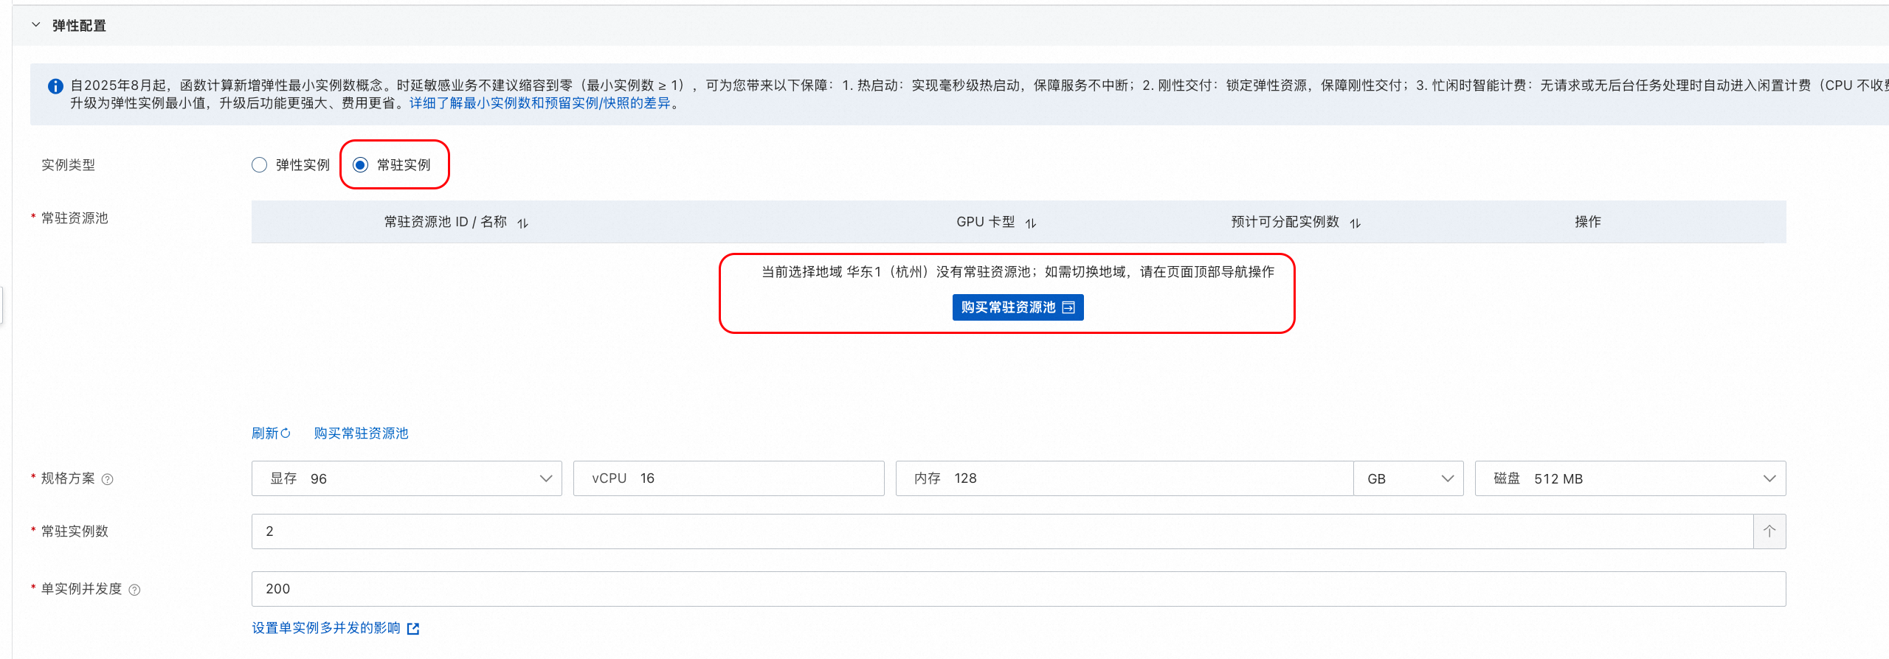Click the blue info icon in the notice
This screenshot has width=1889, height=659.
[55, 86]
